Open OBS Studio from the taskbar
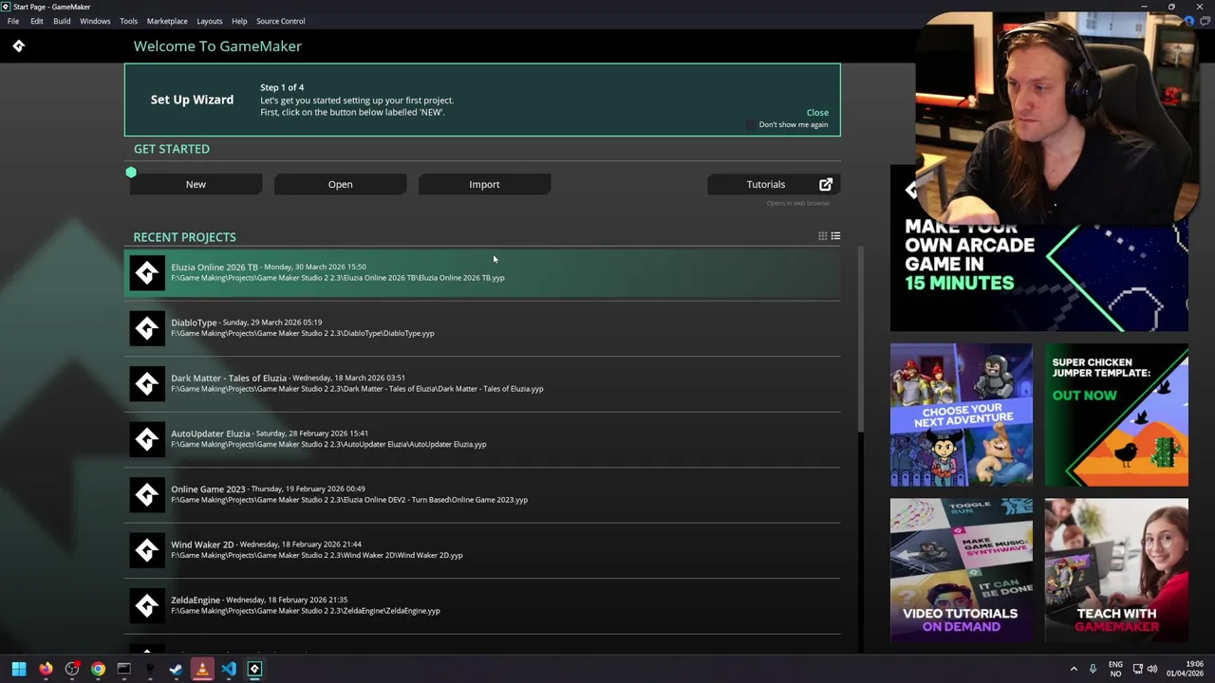 (72, 669)
